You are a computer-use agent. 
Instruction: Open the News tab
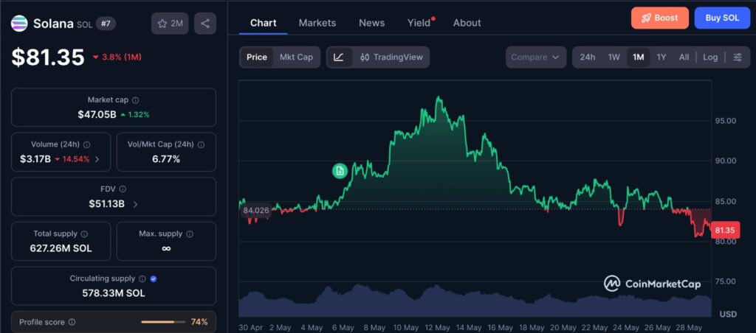point(372,23)
